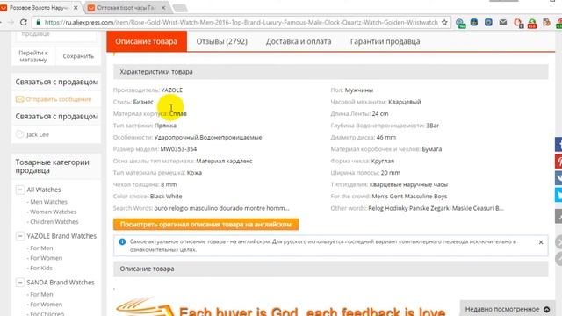This screenshot has height=316, width=562.
Task: Reload the page with the refresh icon
Action: [24, 22]
